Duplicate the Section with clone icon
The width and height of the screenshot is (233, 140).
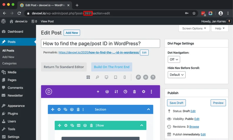(65, 110)
